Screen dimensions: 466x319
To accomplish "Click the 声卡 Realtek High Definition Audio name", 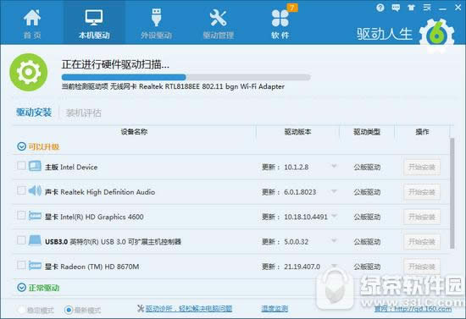I will tap(100, 192).
